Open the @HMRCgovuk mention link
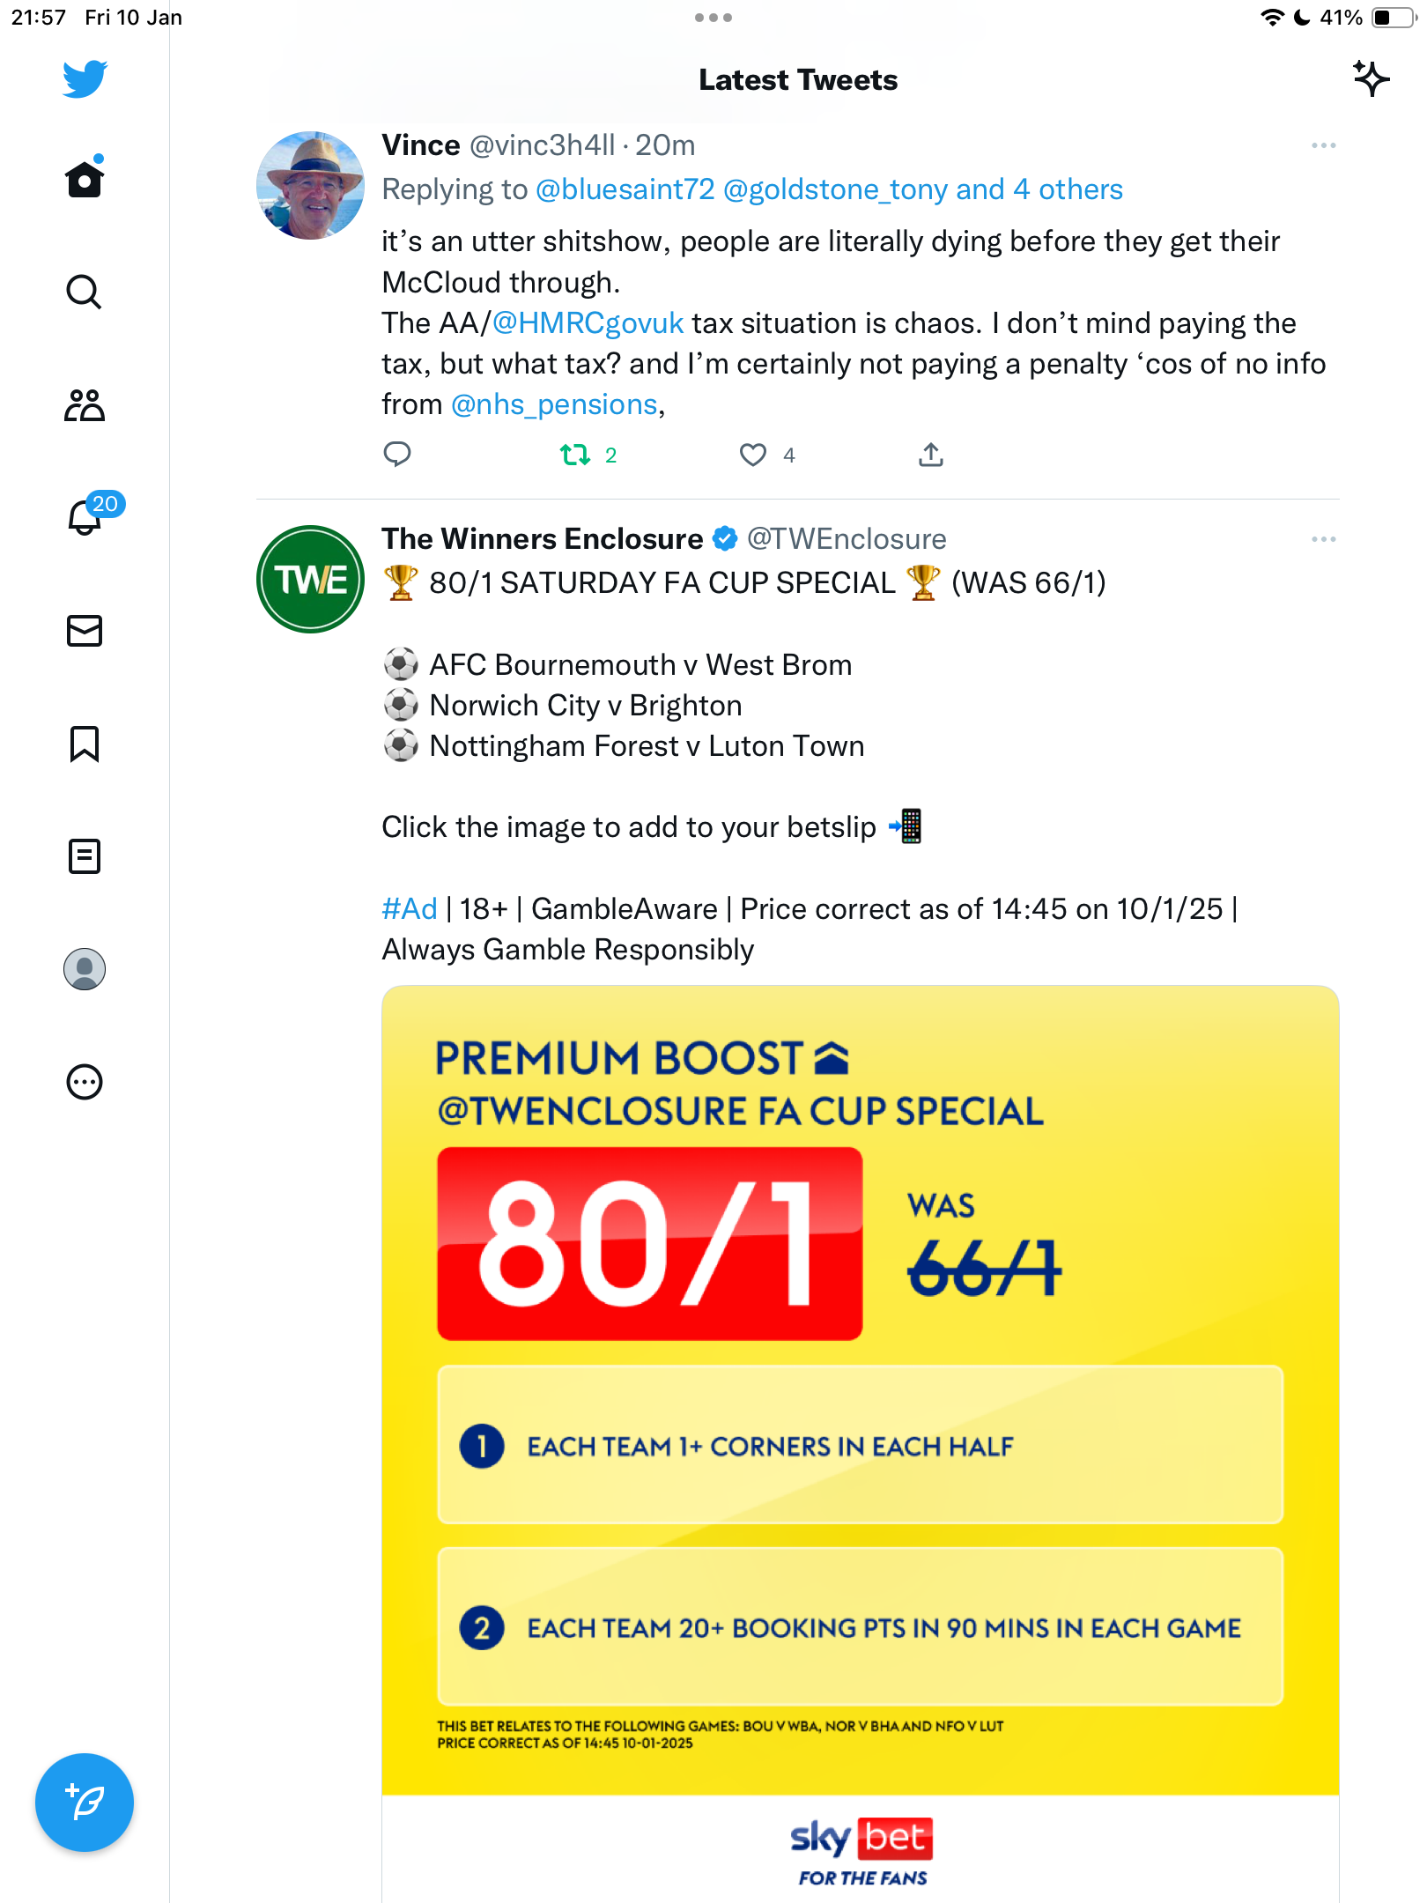This screenshot has width=1427, height=1903. [588, 323]
